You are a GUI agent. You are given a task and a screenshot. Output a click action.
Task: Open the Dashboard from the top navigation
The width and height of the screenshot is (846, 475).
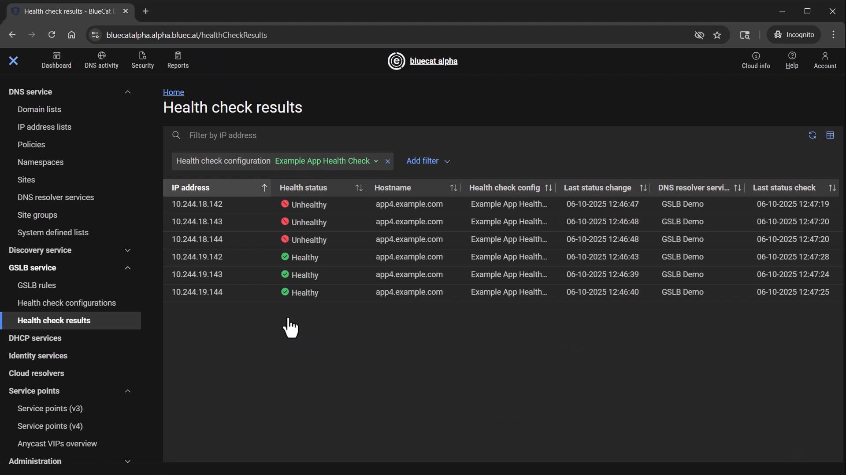56,60
